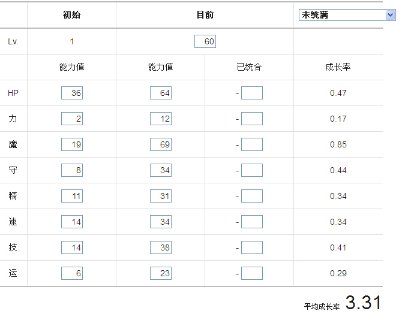
Task: Click the initial HP value field
Action: pyautogui.click(x=72, y=93)
